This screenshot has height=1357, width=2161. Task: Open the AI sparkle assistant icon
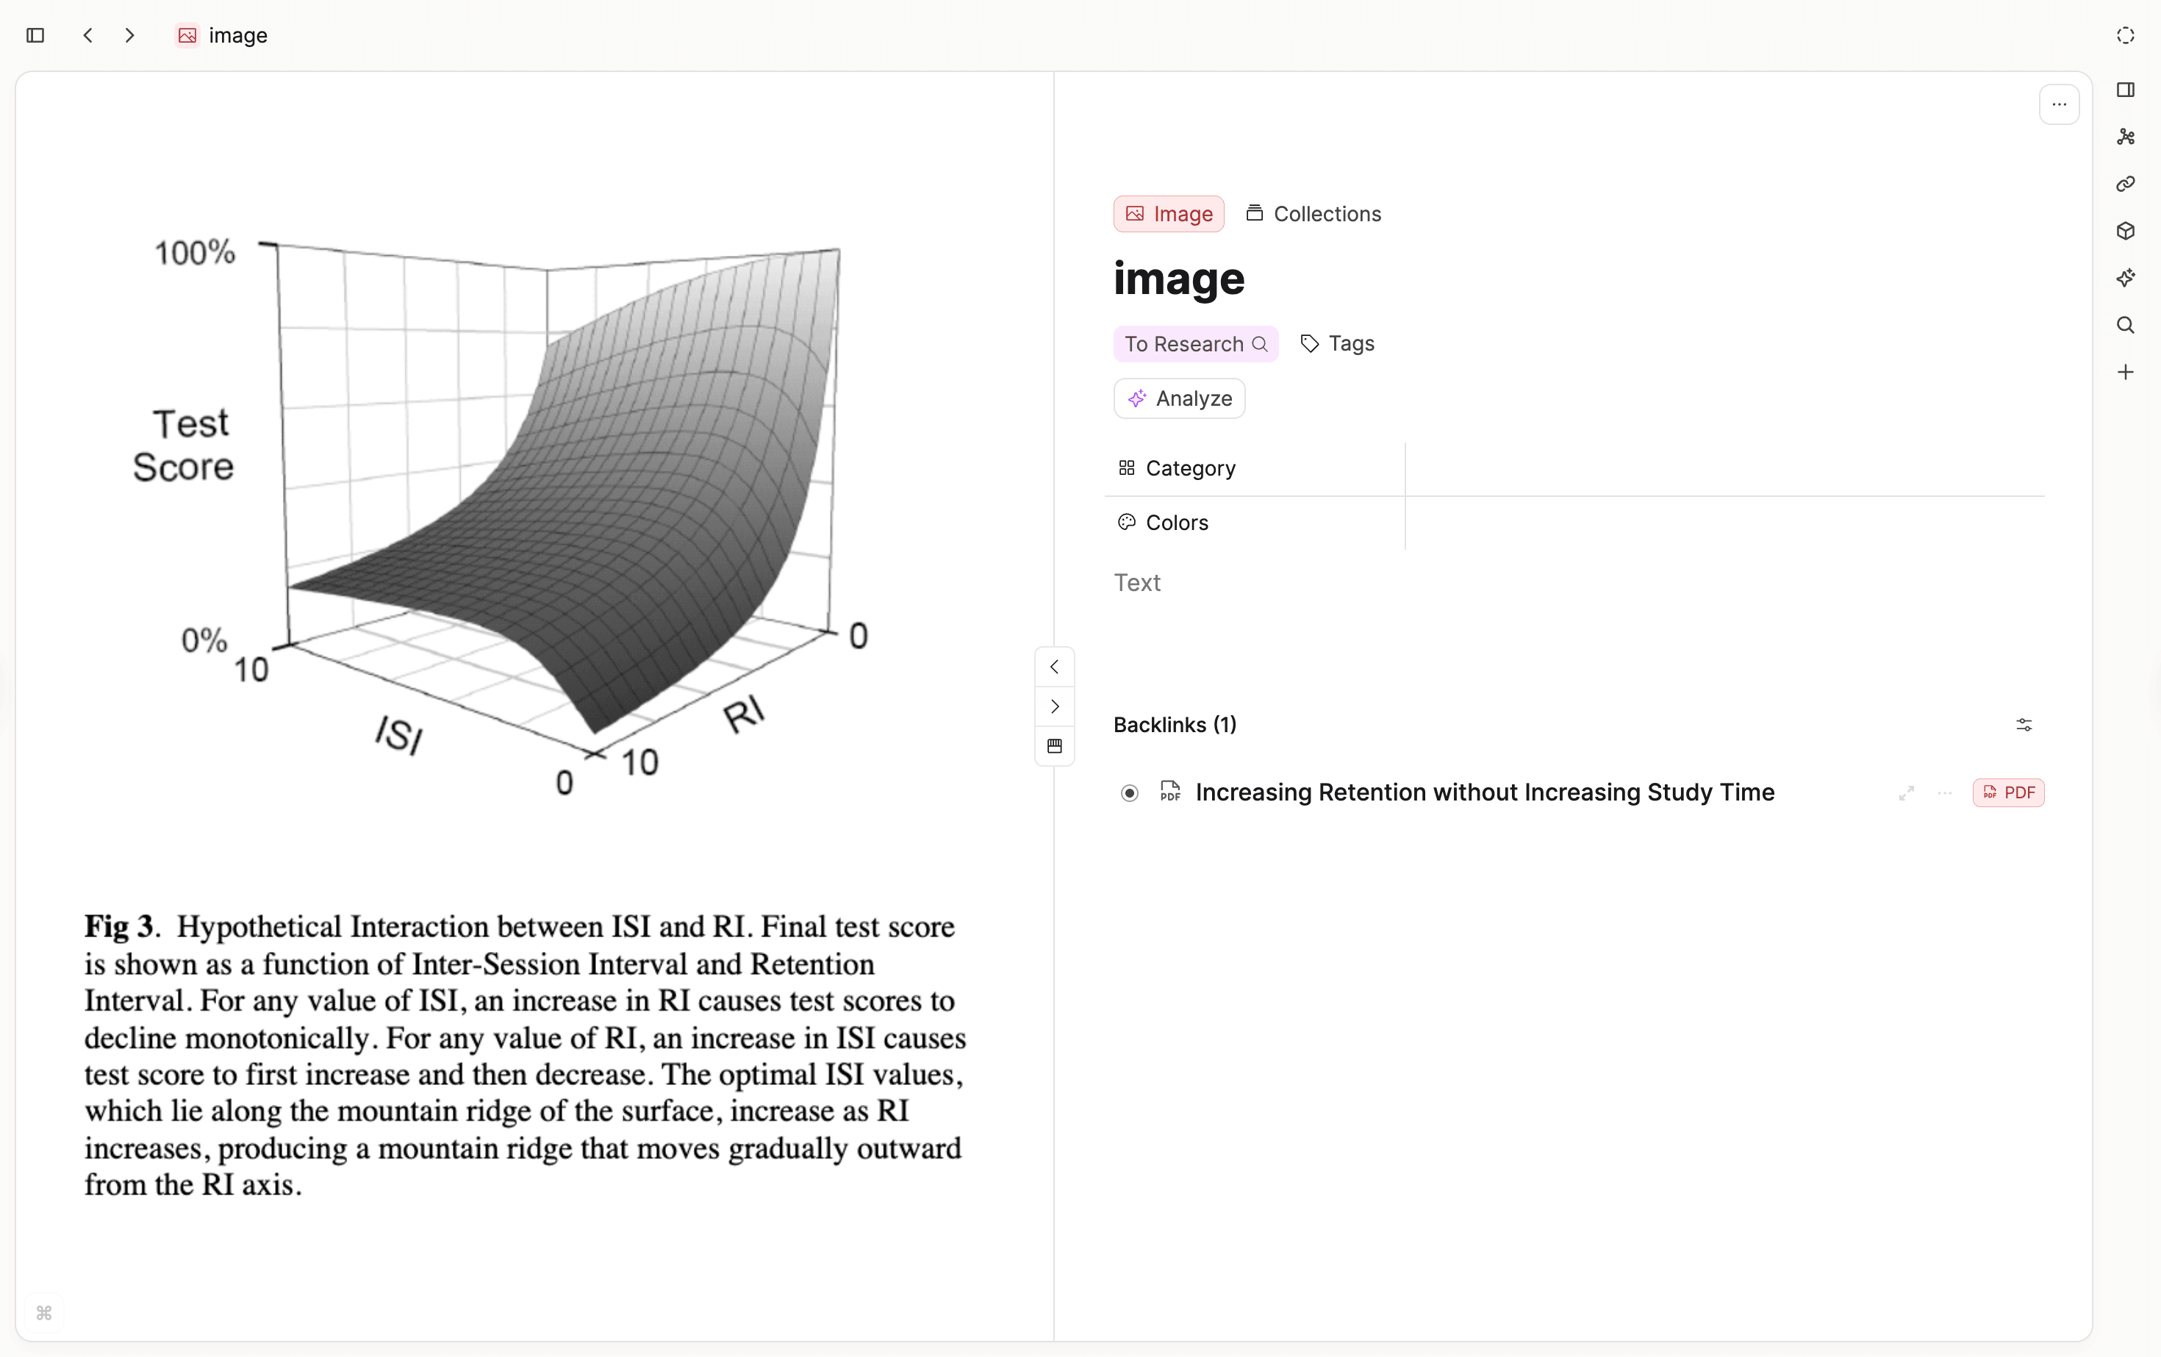(x=2125, y=278)
